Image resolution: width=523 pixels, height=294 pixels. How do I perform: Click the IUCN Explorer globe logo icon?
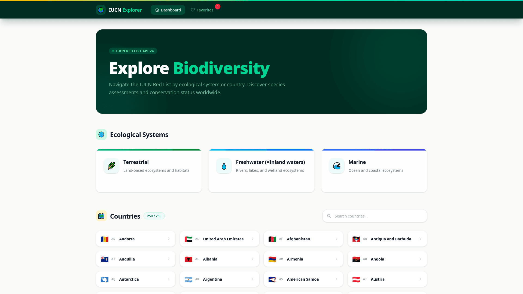tap(101, 10)
